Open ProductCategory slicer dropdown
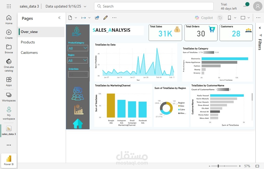Image resolution: width=264 pixels, height=169 pixels. (x=78, y=48)
